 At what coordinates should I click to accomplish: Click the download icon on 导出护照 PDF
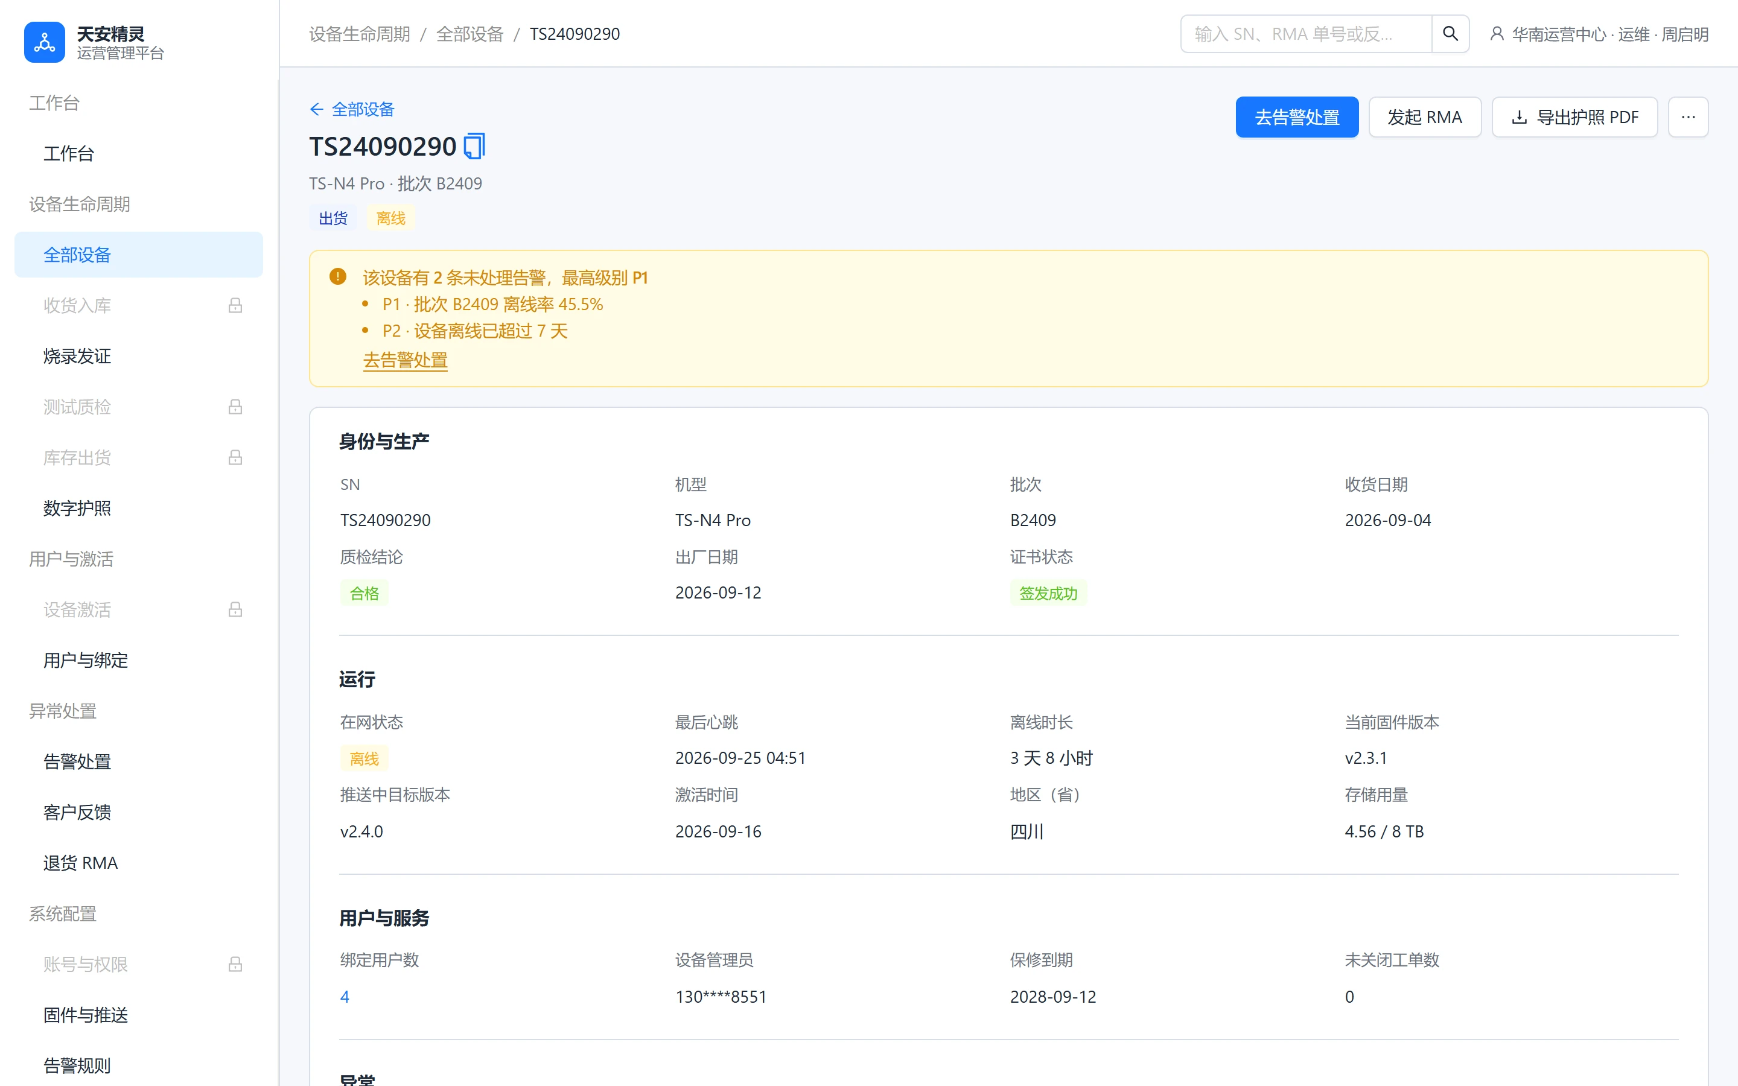[1519, 117]
